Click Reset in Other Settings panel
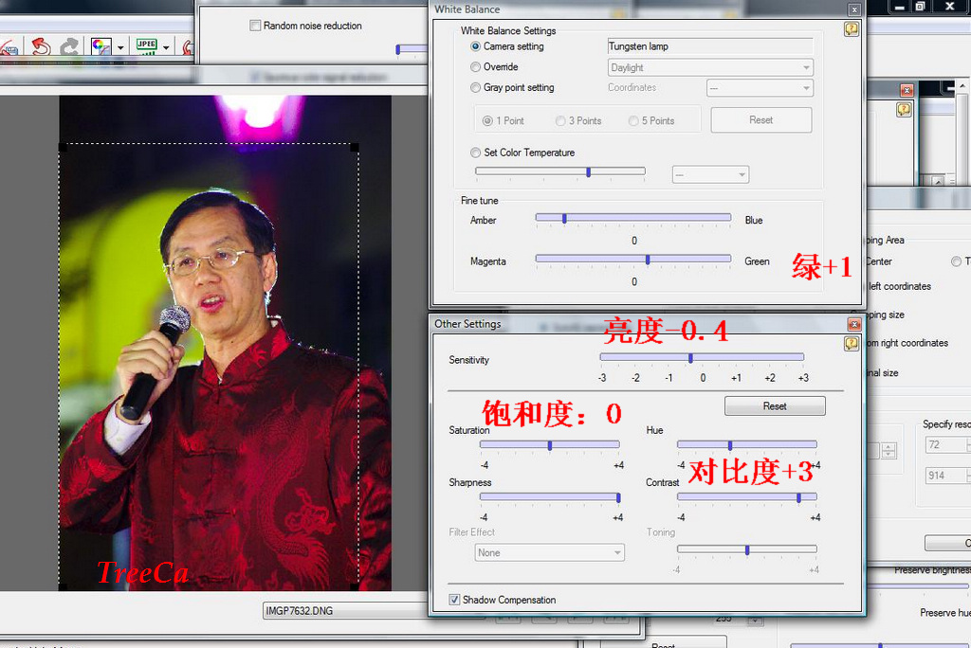 [774, 405]
